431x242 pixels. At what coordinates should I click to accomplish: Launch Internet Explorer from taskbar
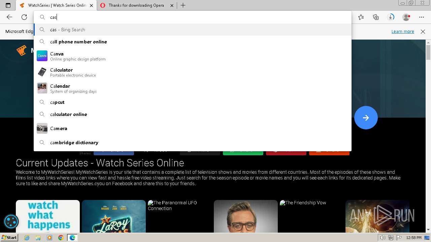pyautogui.click(x=27, y=238)
